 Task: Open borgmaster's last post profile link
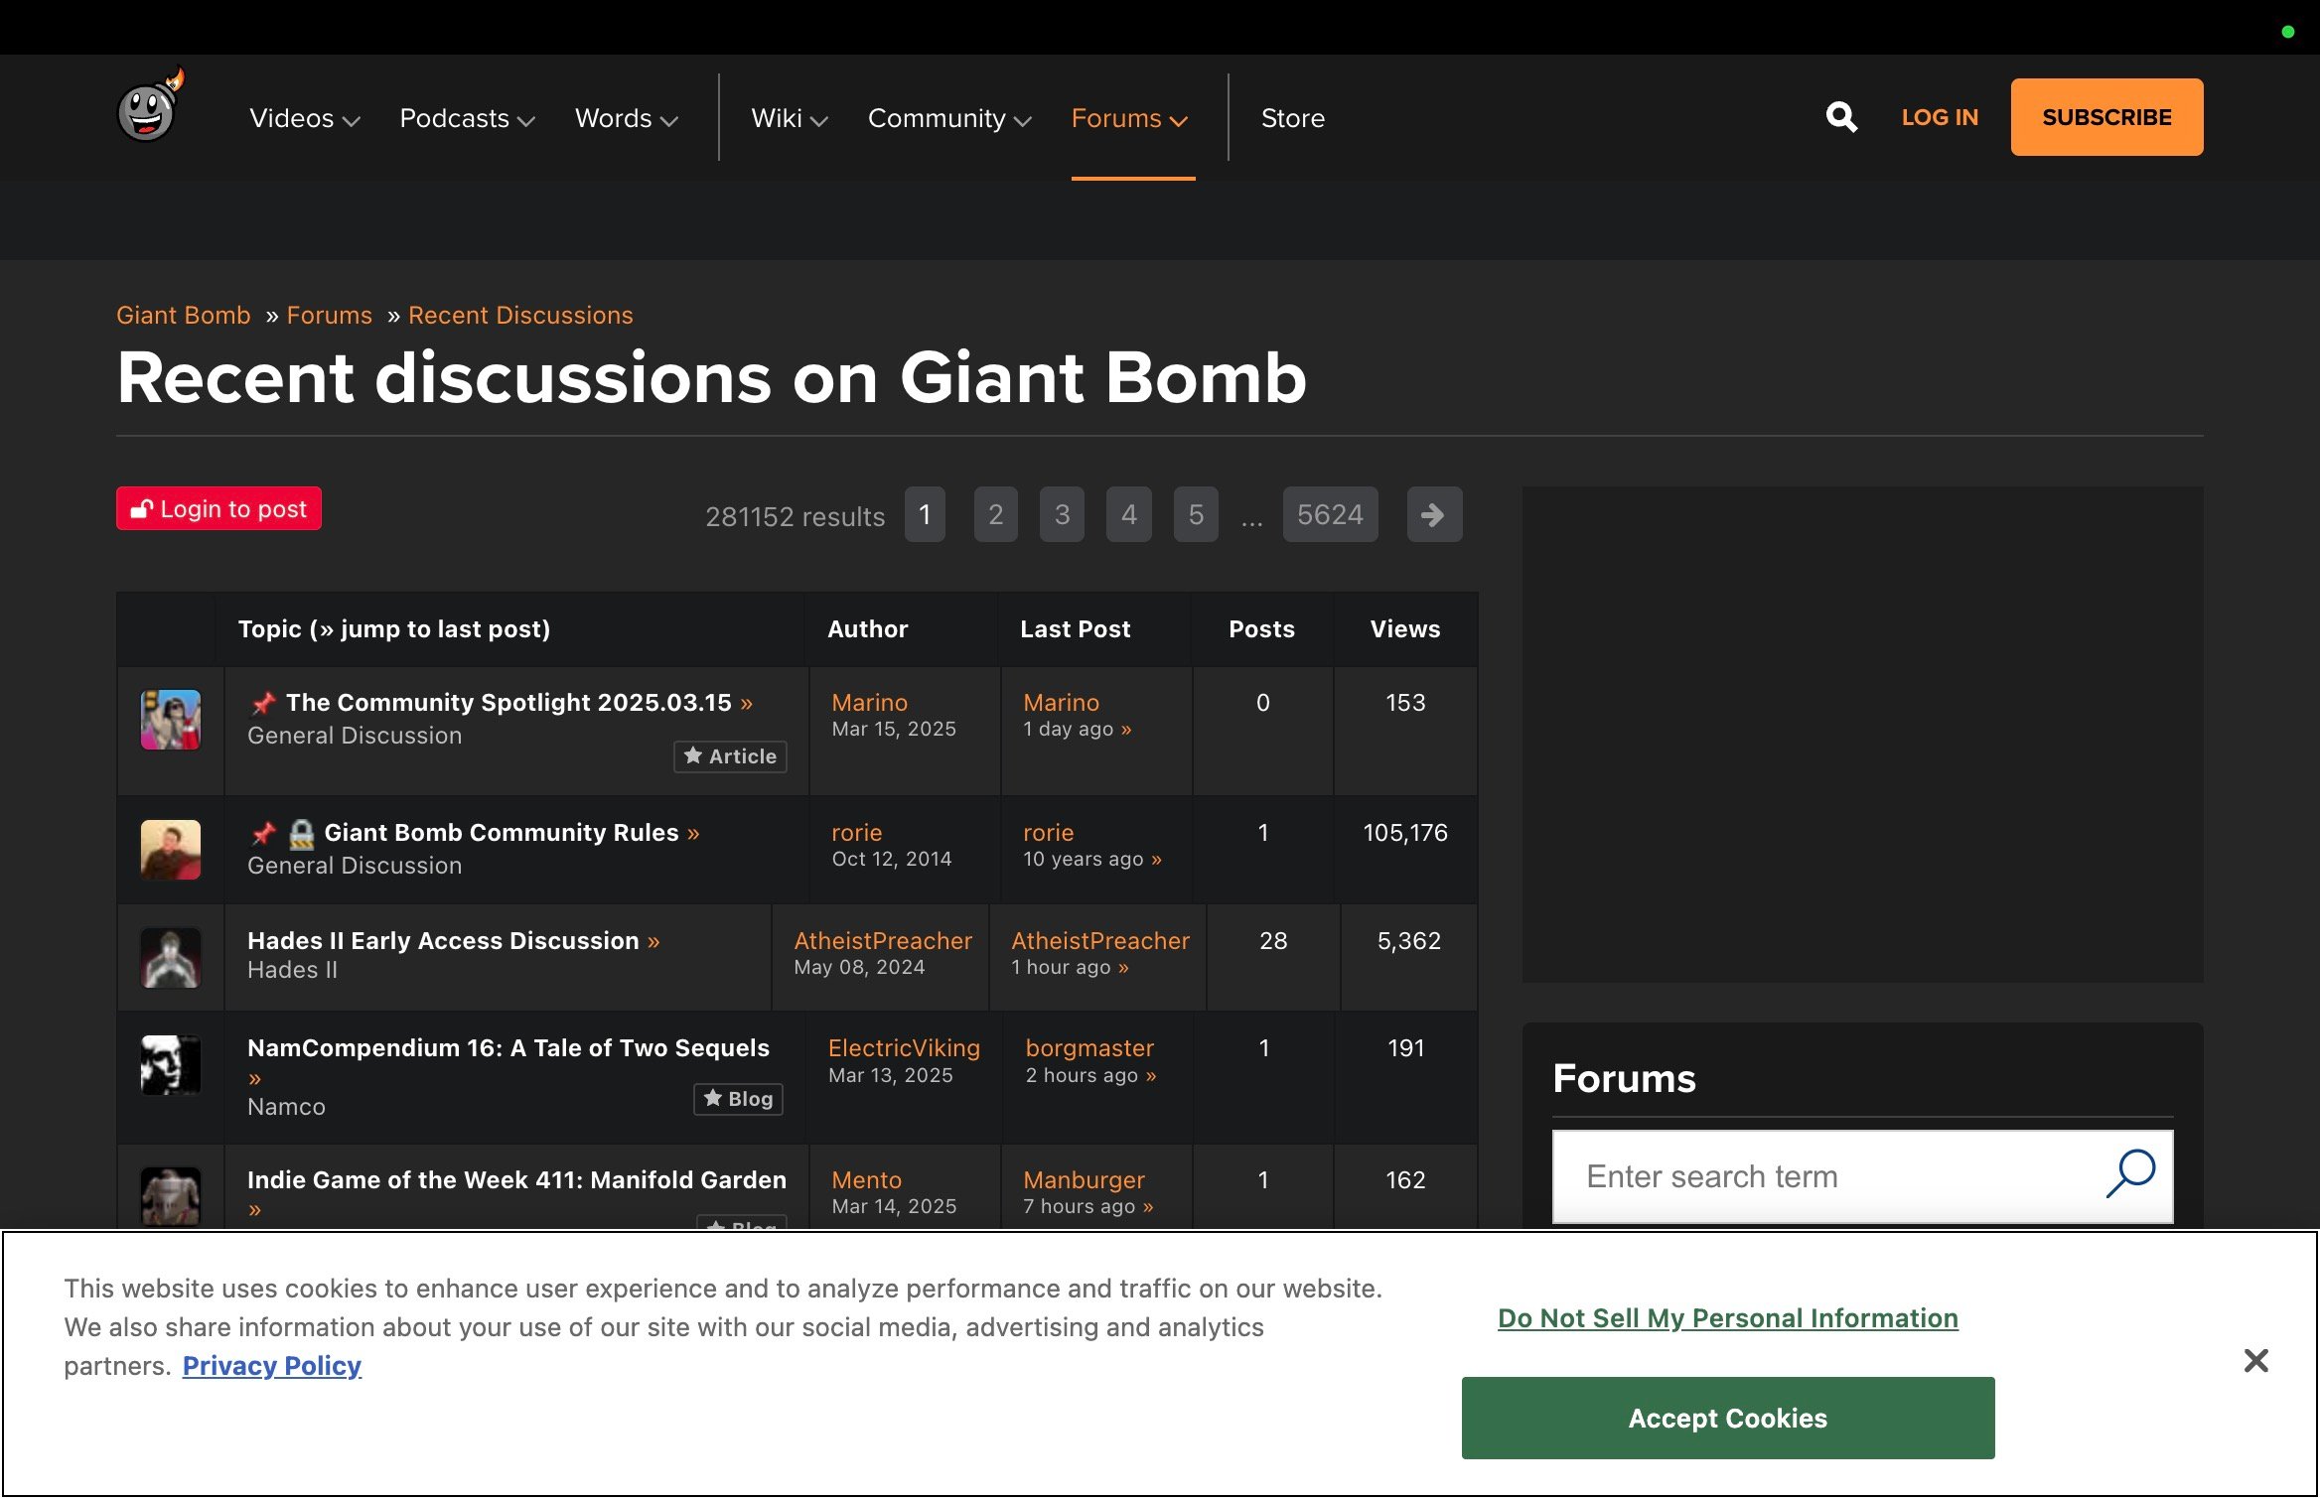pos(1089,1048)
